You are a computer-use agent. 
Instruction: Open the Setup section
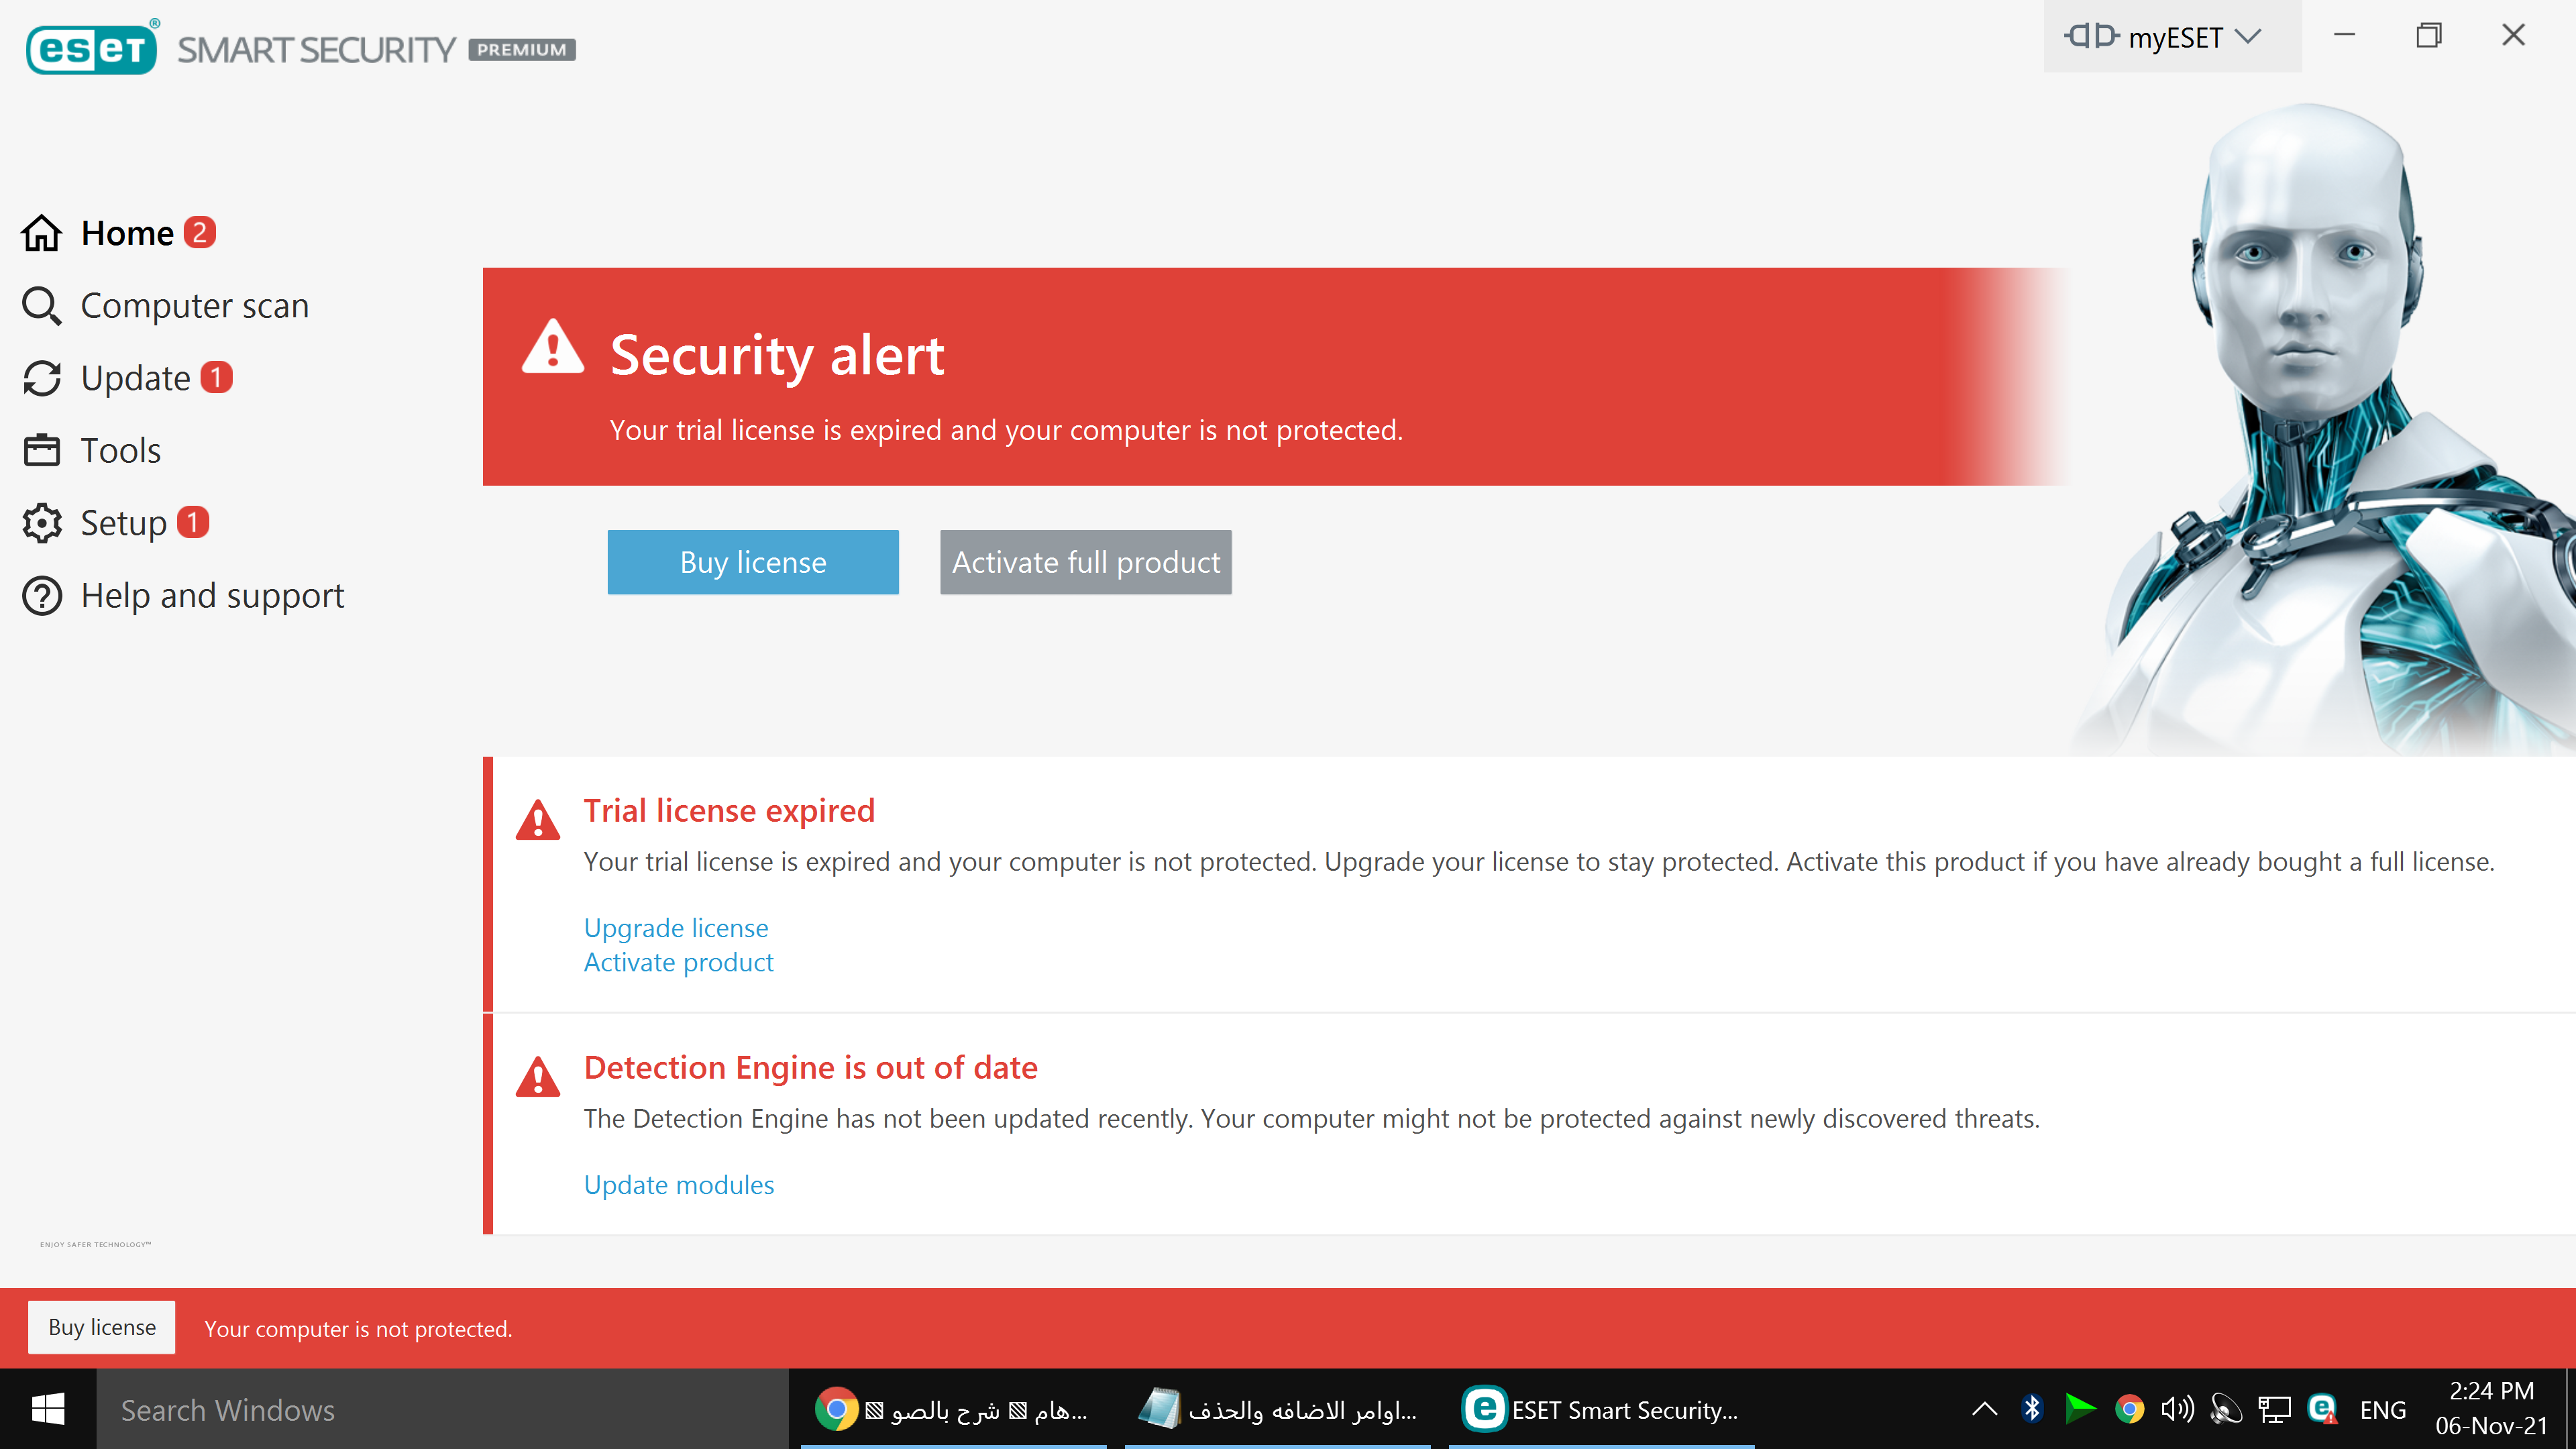click(123, 523)
